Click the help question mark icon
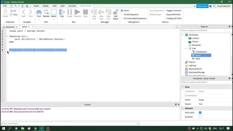The width and height of the screenshot is (233, 131). 210,6
